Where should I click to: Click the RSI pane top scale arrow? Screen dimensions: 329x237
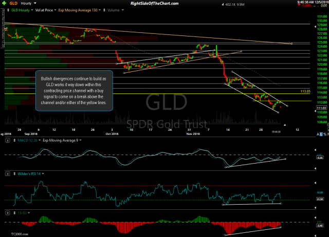click(x=315, y=183)
